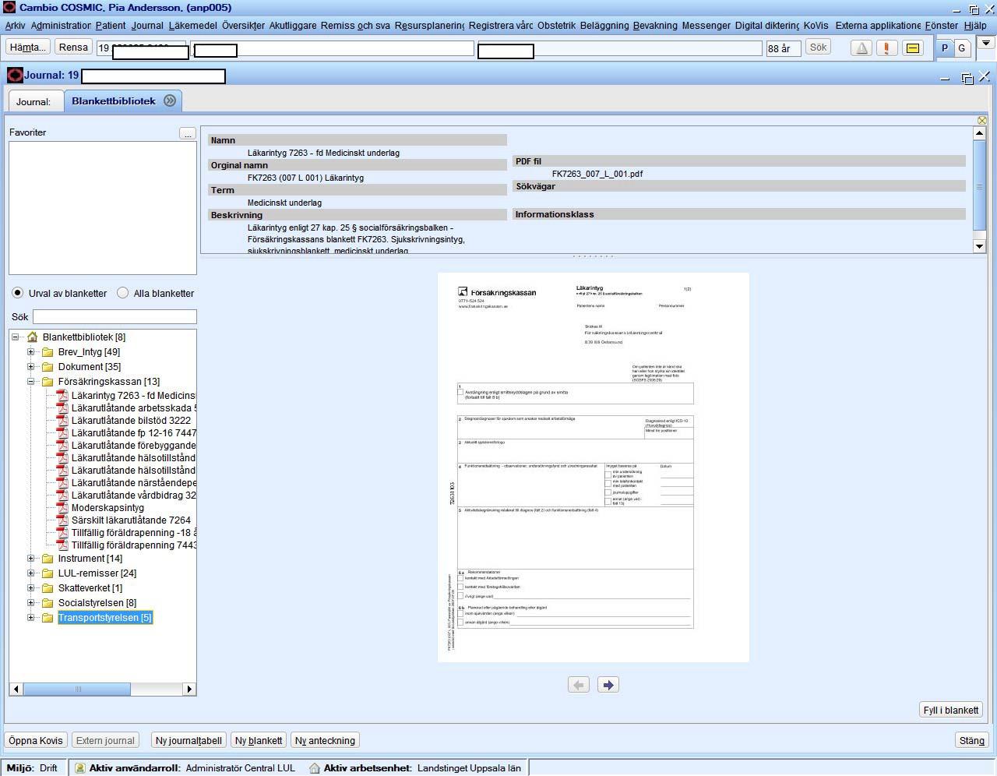Expand Dokument folder
This screenshot has width=997, height=776.
tap(31, 367)
